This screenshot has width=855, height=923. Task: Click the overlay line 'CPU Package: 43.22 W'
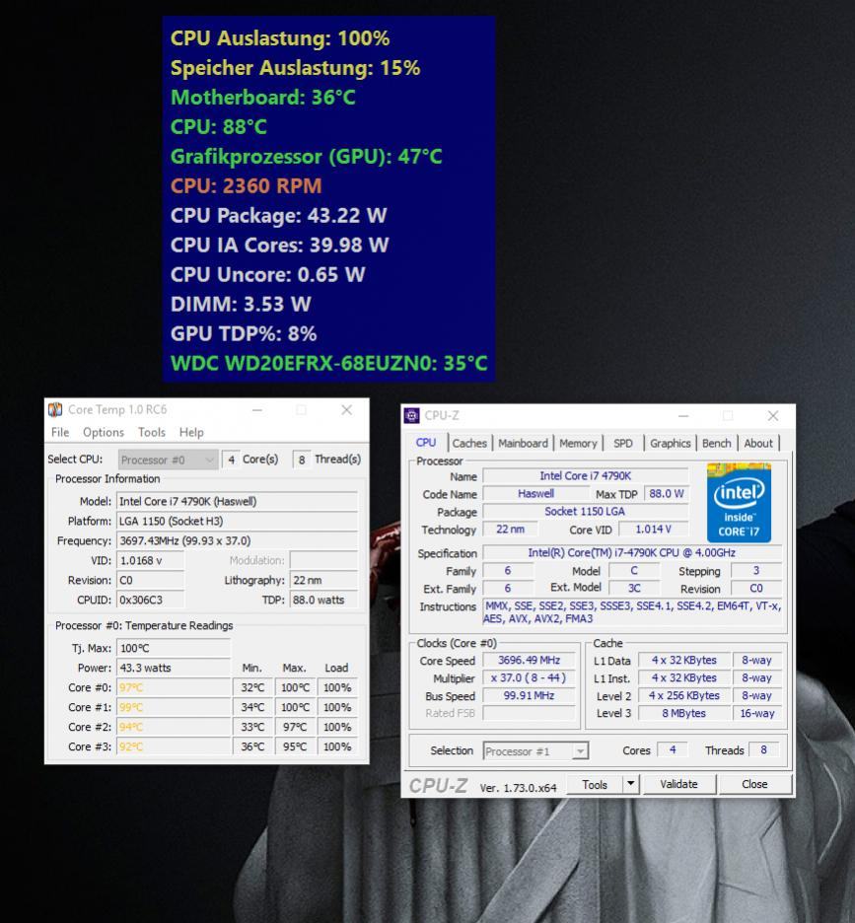click(278, 215)
